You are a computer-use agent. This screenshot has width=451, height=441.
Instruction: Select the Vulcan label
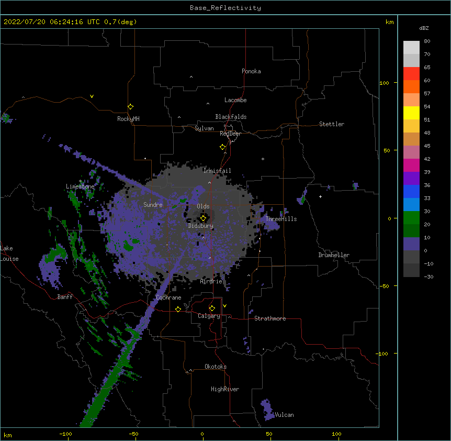(x=284, y=415)
